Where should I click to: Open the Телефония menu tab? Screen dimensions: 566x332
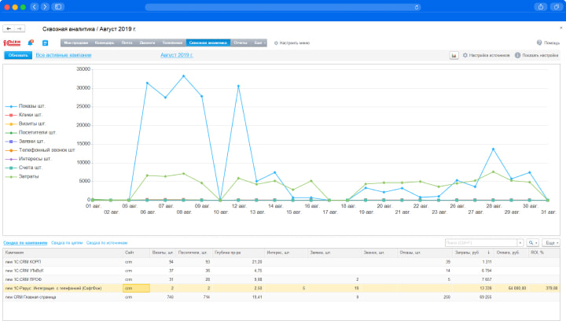pyautogui.click(x=172, y=42)
